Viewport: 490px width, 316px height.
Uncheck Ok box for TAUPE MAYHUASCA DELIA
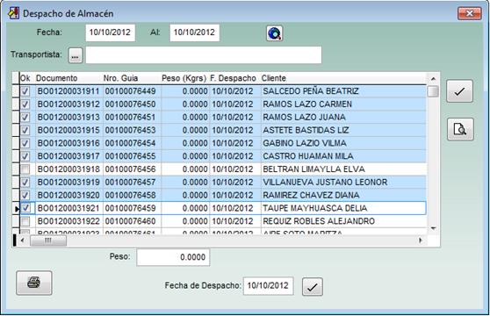[x=26, y=208]
